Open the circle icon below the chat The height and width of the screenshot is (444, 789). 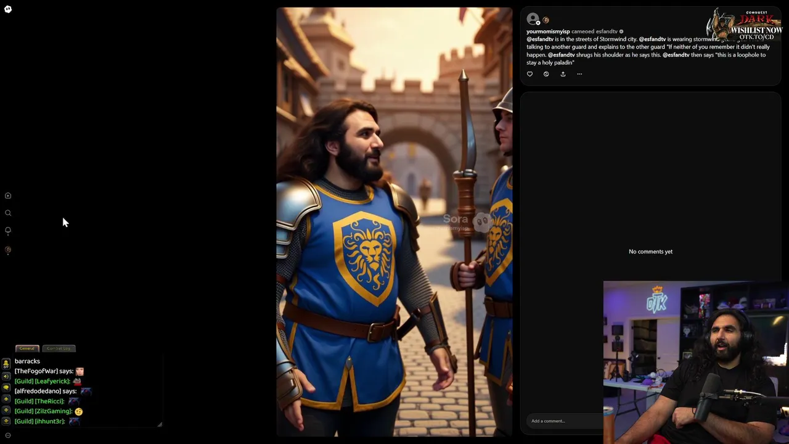pos(8,435)
